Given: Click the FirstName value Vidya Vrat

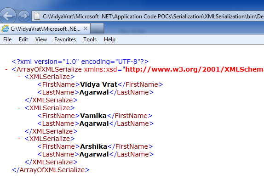Looking at the screenshot, I should click(x=99, y=84).
